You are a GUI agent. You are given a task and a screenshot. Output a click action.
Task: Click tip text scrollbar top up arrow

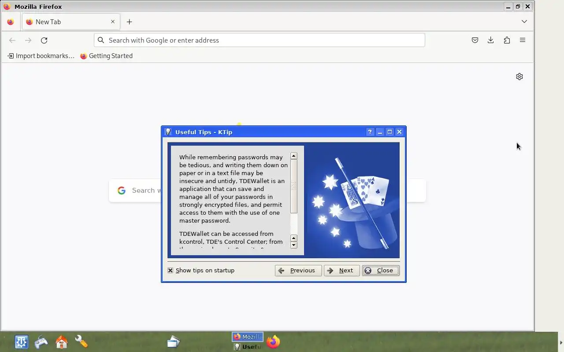tap(294, 156)
